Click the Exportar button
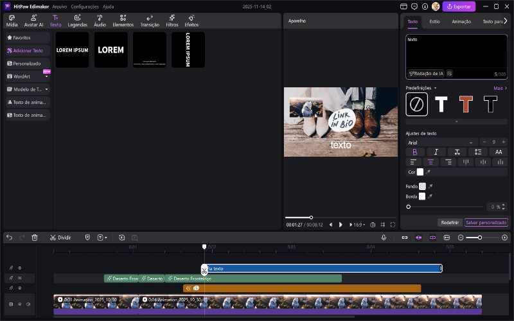This screenshot has width=514, height=321. pyautogui.click(x=459, y=6)
